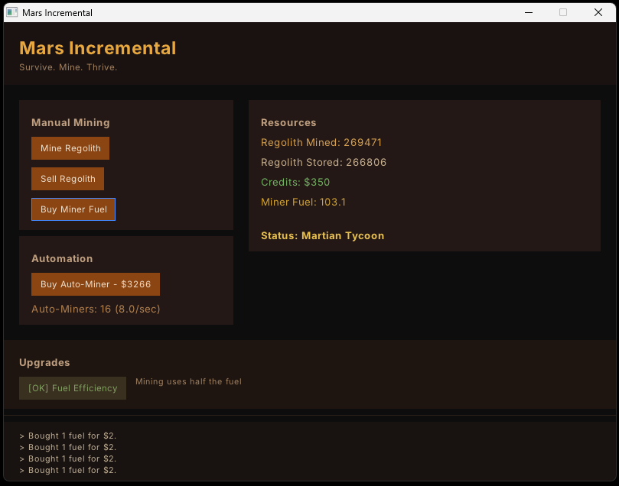Click the Resources section heading
This screenshot has width=619, height=486.
[x=288, y=122]
